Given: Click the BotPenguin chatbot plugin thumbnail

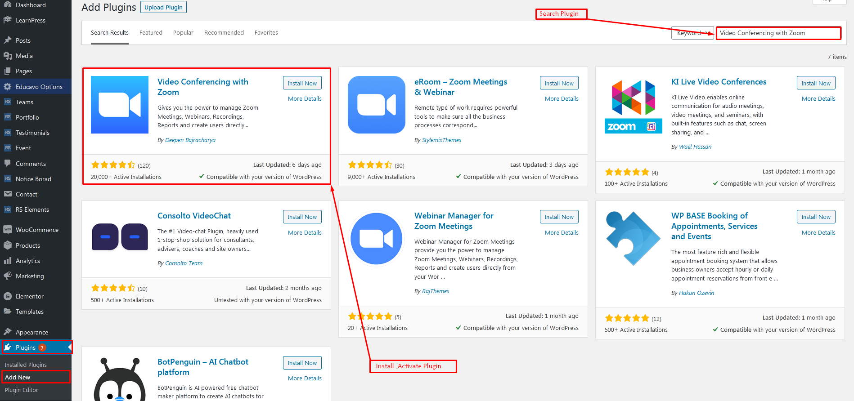Looking at the screenshot, I should click(x=120, y=379).
